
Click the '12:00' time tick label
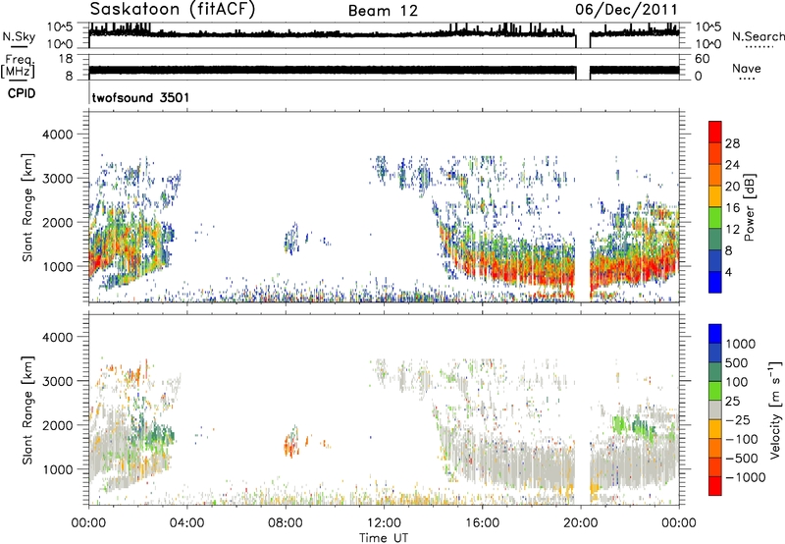(384, 523)
